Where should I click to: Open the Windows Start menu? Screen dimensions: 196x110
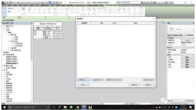tap(4, 107)
